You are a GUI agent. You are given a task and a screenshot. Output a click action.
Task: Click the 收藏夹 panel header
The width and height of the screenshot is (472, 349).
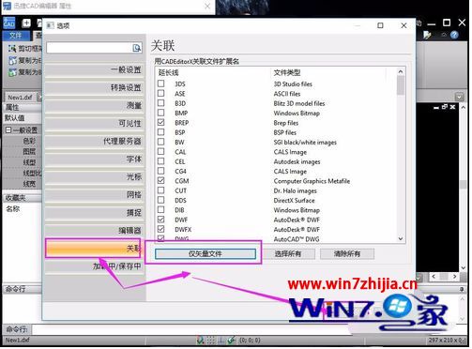pyautogui.click(x=22, y=198)
